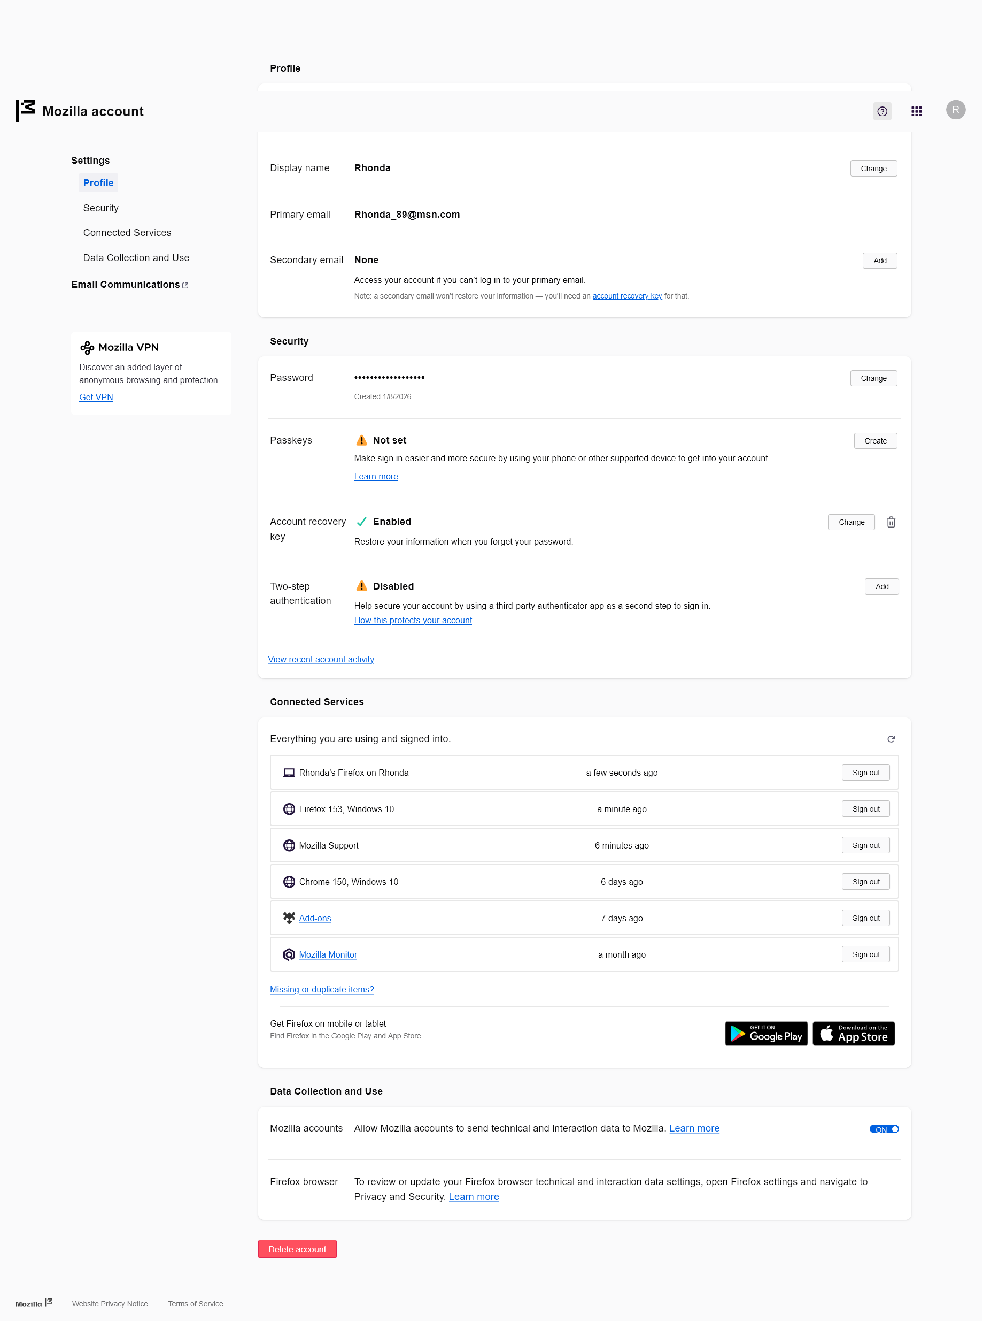
Task: Open the account recovery key link
Action: pyautogui.click(x=626, y=296)
